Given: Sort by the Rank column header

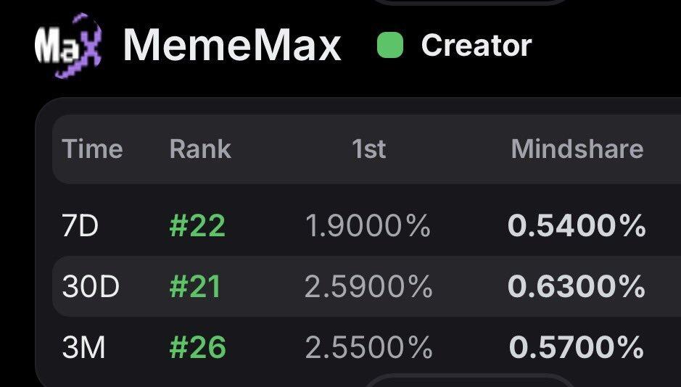Looking at the screenshot, I should pos(199,149).
